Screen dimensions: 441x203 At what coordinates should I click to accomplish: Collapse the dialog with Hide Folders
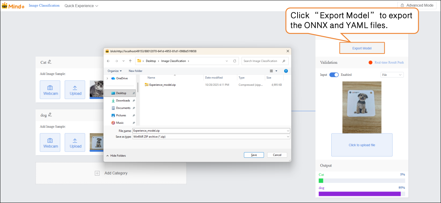(x=116, y=155)
